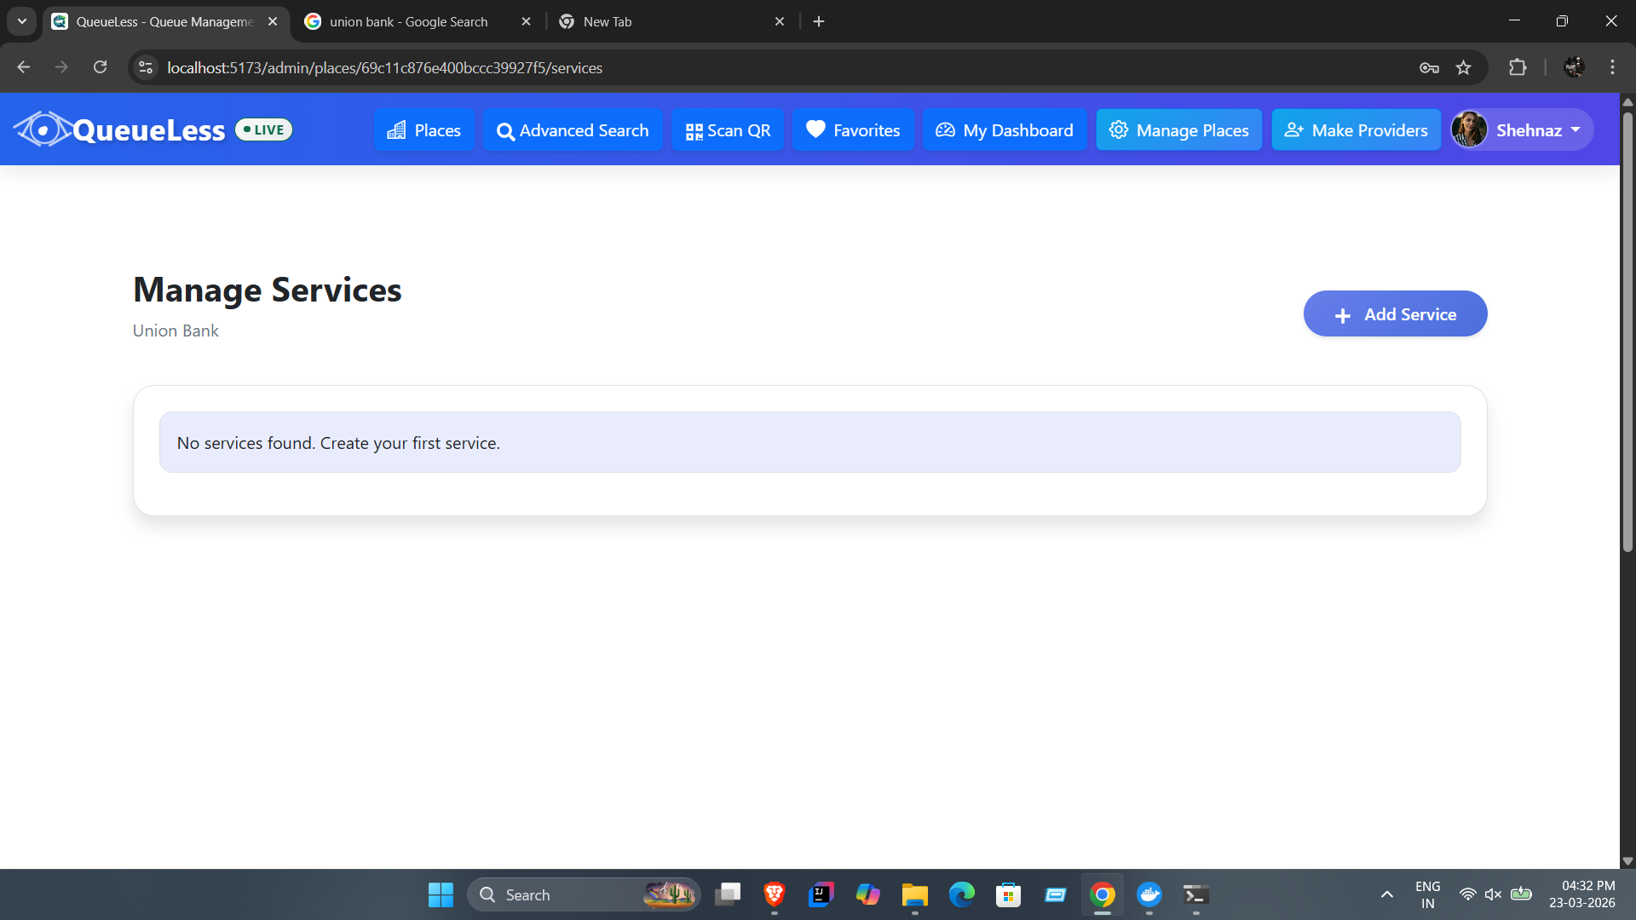Open the password manager key icon
The width and height of the screenshot is (1636, 920).
tap(1429, 67)
